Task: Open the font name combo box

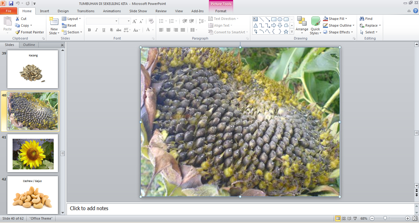Action: tap(102, 21)
